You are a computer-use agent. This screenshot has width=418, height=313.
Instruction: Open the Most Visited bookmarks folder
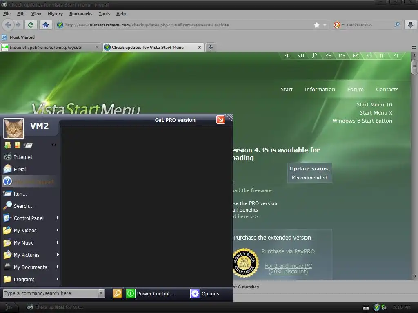coord(18,37)
